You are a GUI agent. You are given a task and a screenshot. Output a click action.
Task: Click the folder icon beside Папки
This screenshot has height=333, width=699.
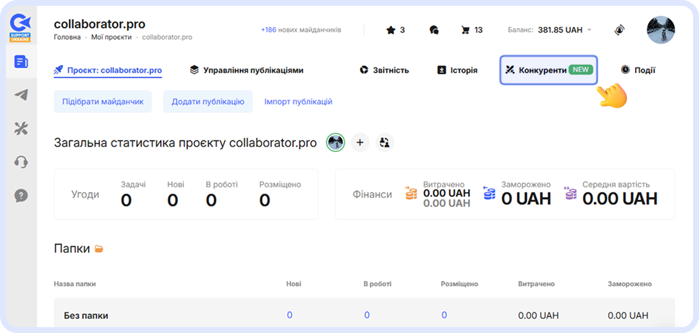[x=99, y=249]
